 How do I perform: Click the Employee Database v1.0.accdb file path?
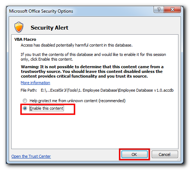pos(107,90)
